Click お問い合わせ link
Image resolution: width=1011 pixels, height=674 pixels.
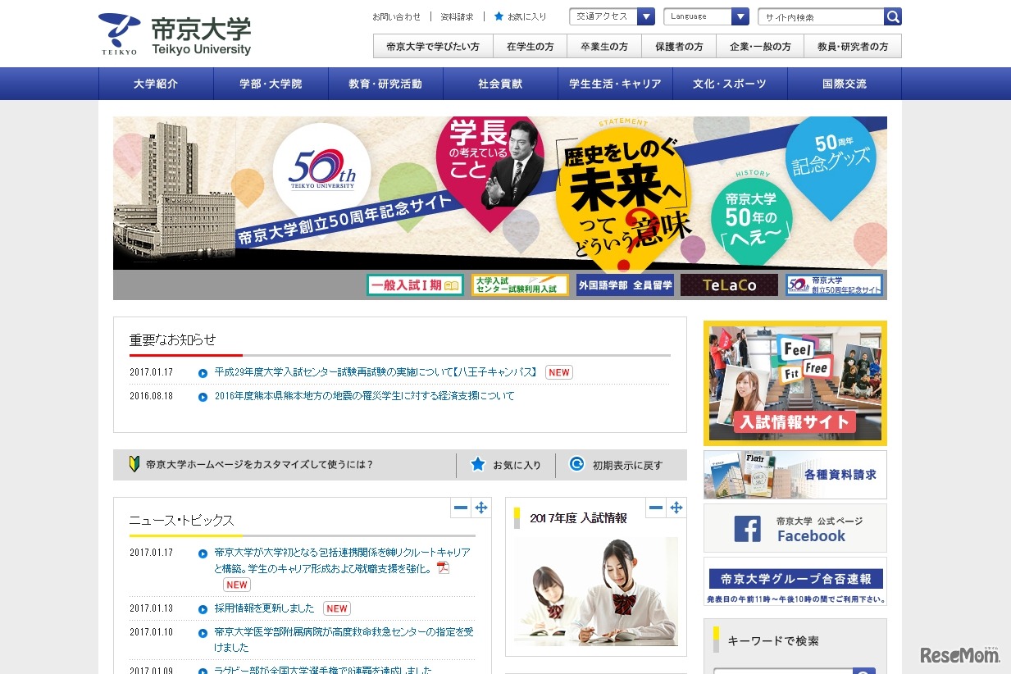click(x=396, y=16)
